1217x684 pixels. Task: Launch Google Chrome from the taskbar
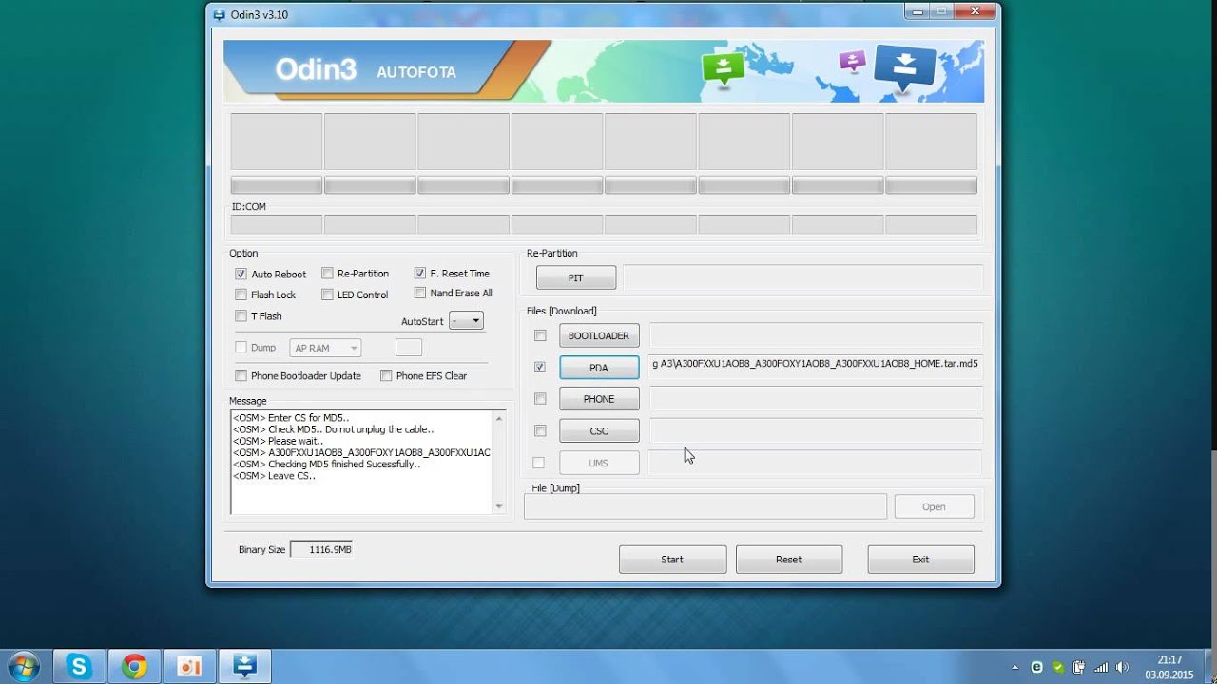(134, 667)
